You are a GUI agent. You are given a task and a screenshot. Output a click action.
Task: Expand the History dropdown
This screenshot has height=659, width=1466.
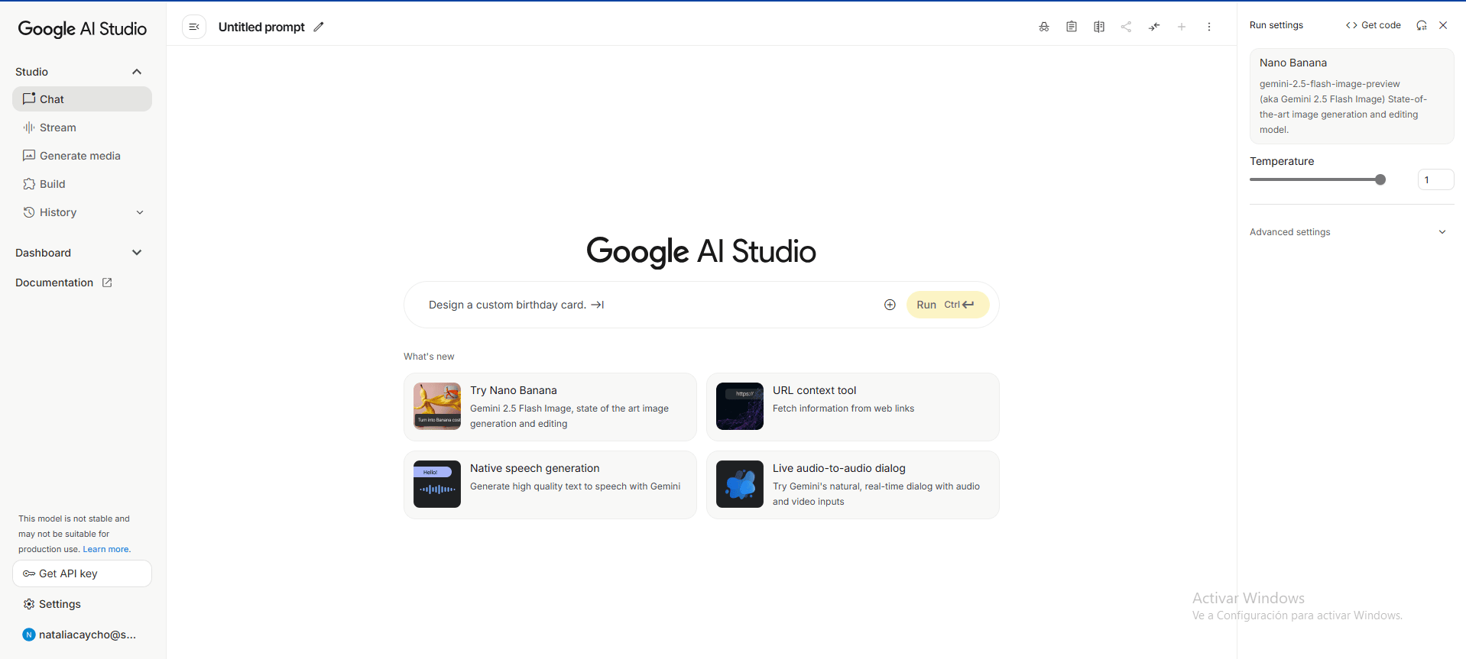pos(140,212)
